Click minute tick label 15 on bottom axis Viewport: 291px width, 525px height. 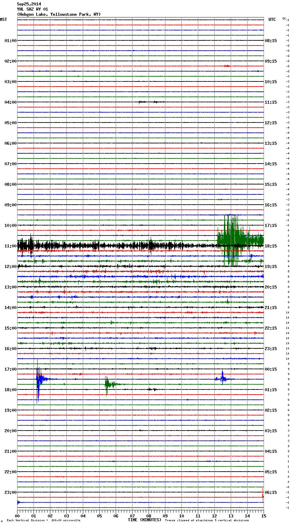click(x=263, y=516)
